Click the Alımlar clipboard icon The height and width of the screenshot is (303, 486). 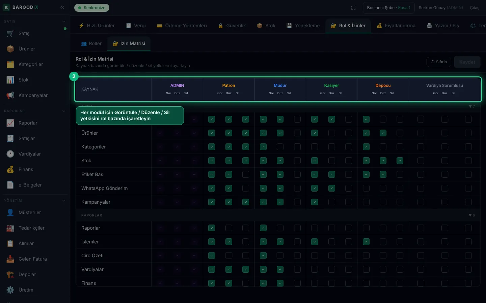click(x=10, y=243)
